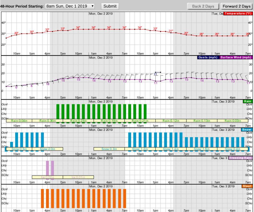254x212 pixels.
Task: Click the red Temperature (°F) legend tag
Action: 238,14
